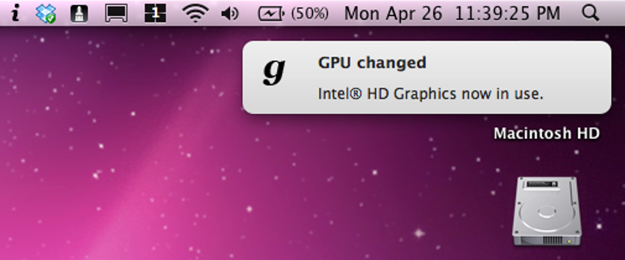
Task: Open the gfxCardStatus 'i' menu bar icon
Action: [x=15, y=13]
